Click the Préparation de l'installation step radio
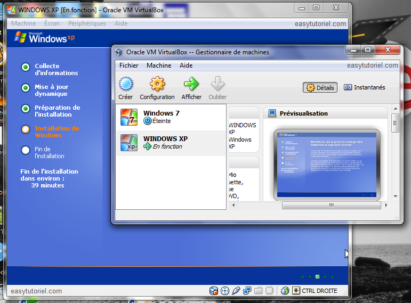Viewport: 411px width, 303px height. (26, 109)
